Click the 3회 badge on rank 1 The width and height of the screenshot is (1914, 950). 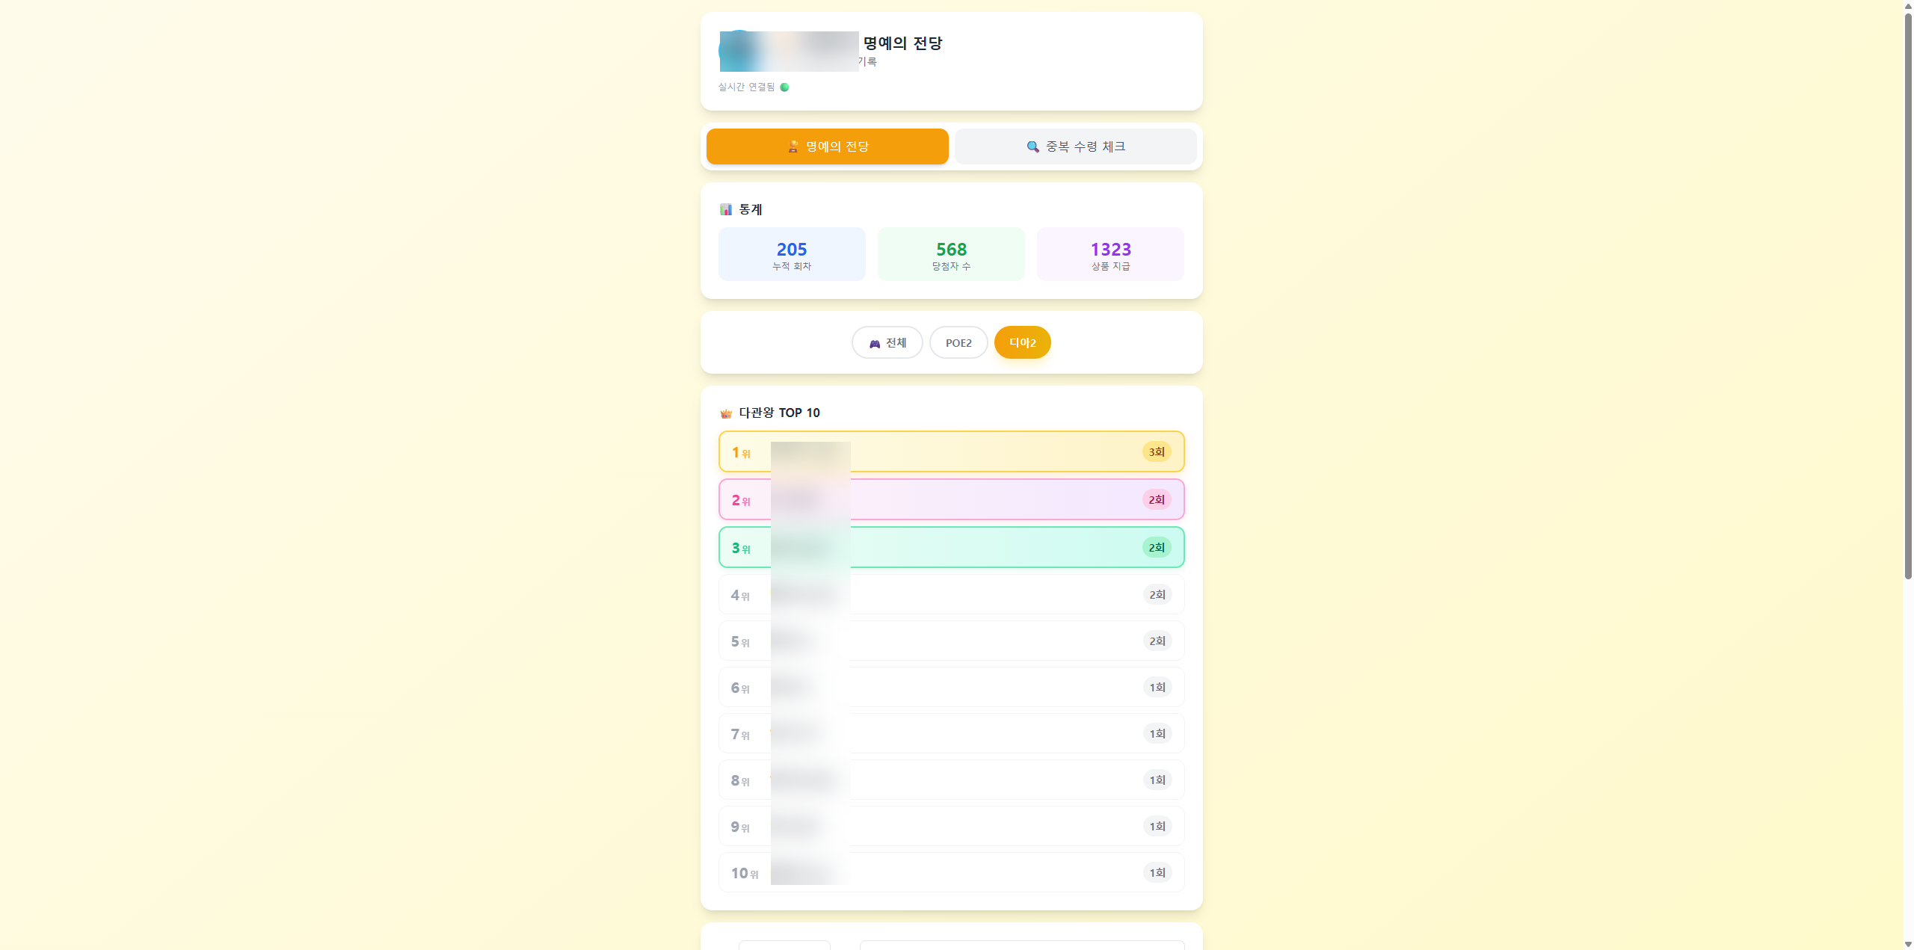coord(1156,451)
